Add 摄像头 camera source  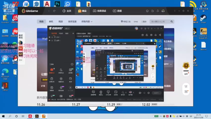[101, 93]
